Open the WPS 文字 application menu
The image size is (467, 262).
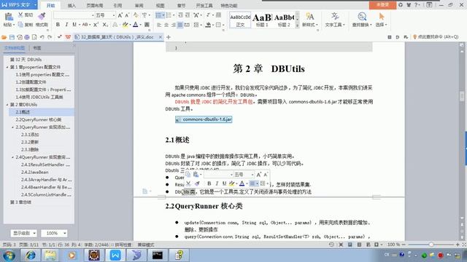tap(18, 5)
